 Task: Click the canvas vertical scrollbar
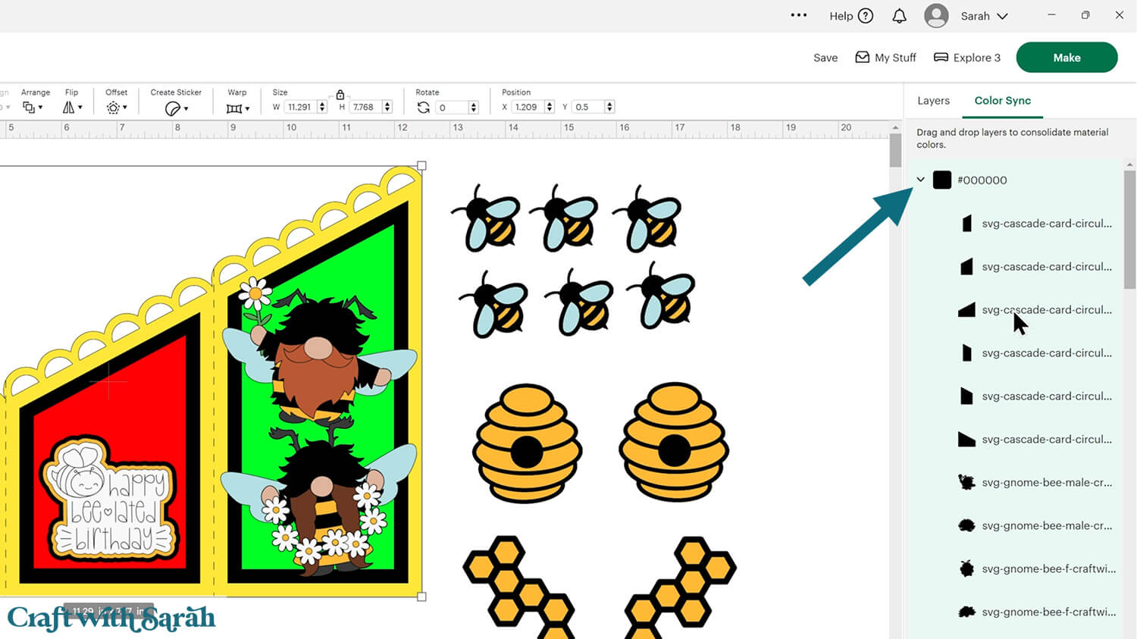(895, 149)
